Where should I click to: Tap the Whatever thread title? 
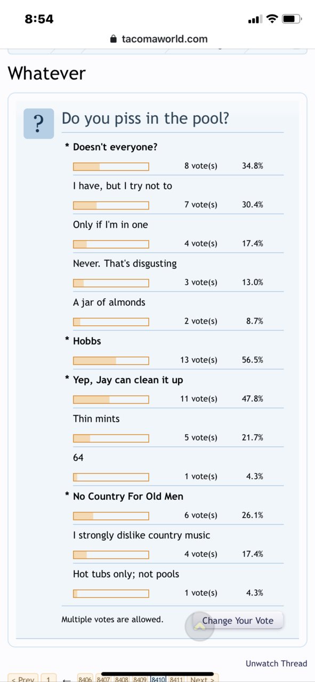click(47, 73)
